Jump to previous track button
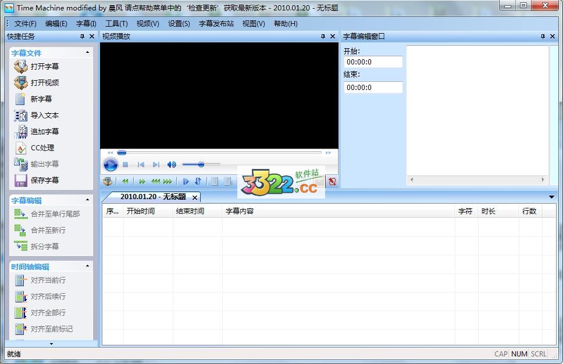The image size is (563, 364). point(141,164)
